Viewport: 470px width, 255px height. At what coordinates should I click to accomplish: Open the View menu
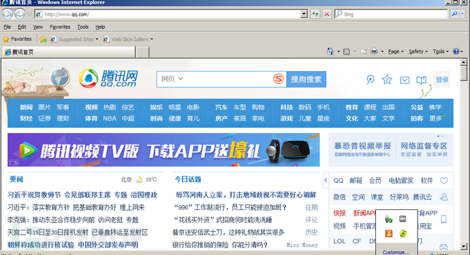click(37, 27)
